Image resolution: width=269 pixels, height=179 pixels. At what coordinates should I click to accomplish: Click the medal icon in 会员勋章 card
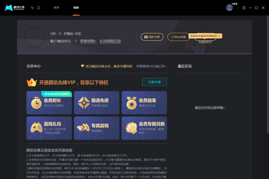(x=131, y=103)
